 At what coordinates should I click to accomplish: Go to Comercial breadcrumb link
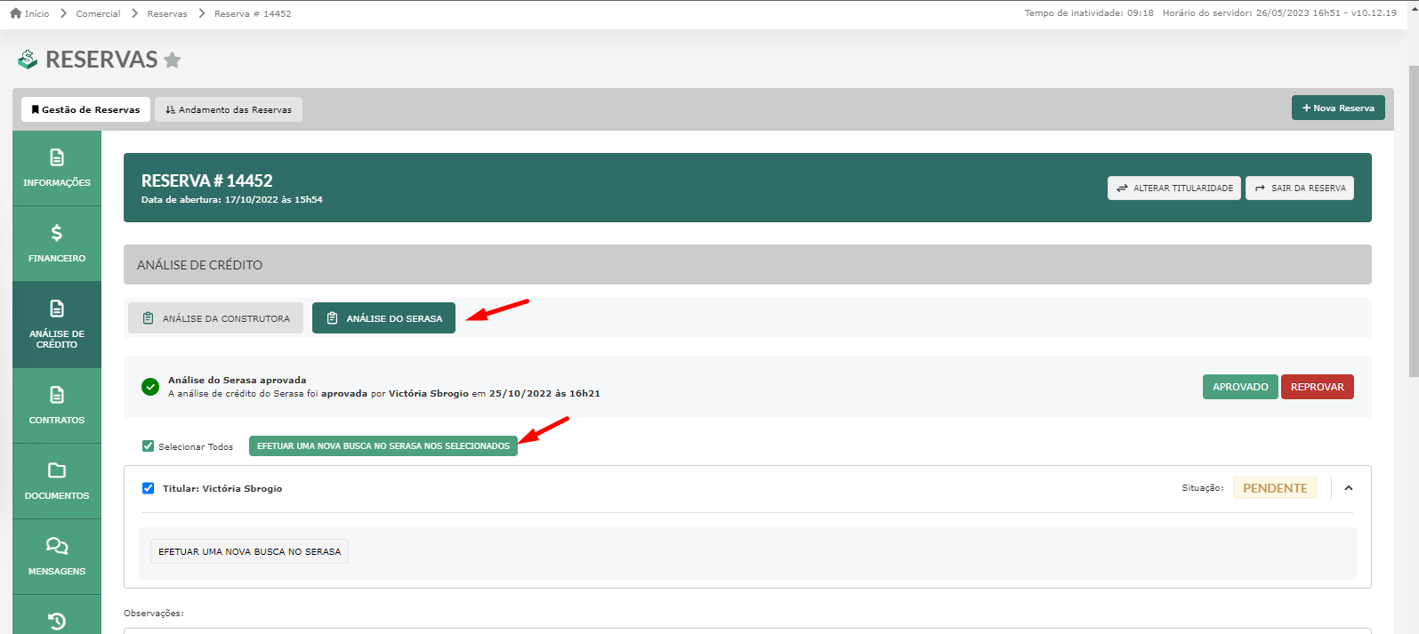pos(98,13)
